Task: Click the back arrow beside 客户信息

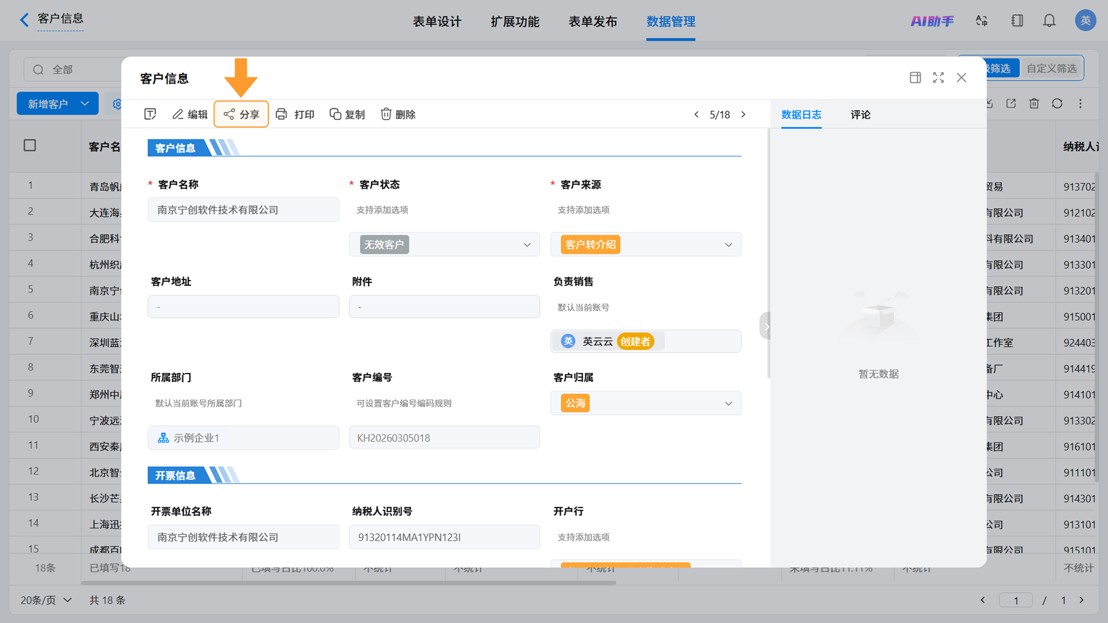Action: coord(25,20)
